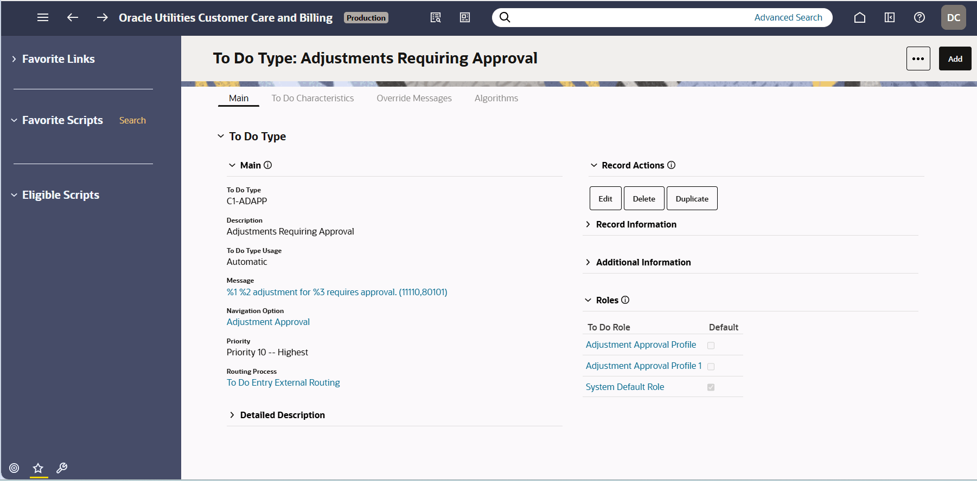Open the Help question mark icon

[x=919, y=17]
